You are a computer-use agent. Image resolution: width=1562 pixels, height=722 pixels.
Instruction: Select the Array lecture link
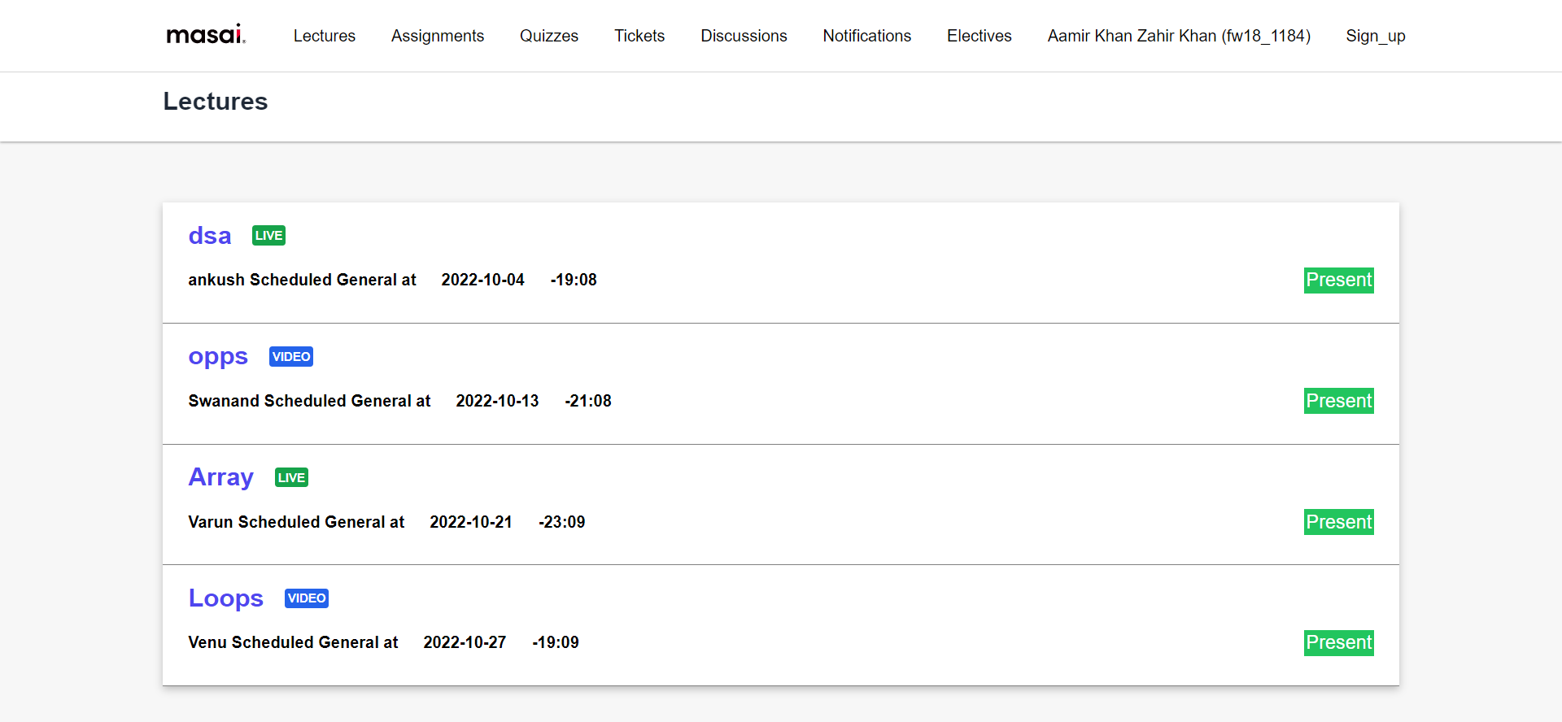(220, 477)
